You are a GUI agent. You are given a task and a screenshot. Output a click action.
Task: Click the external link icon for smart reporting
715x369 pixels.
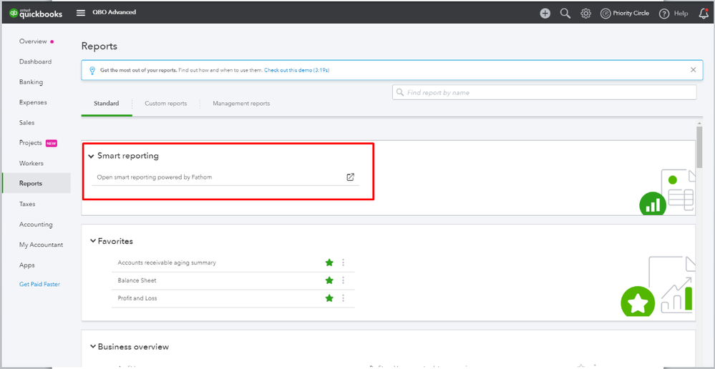(350, 177)
